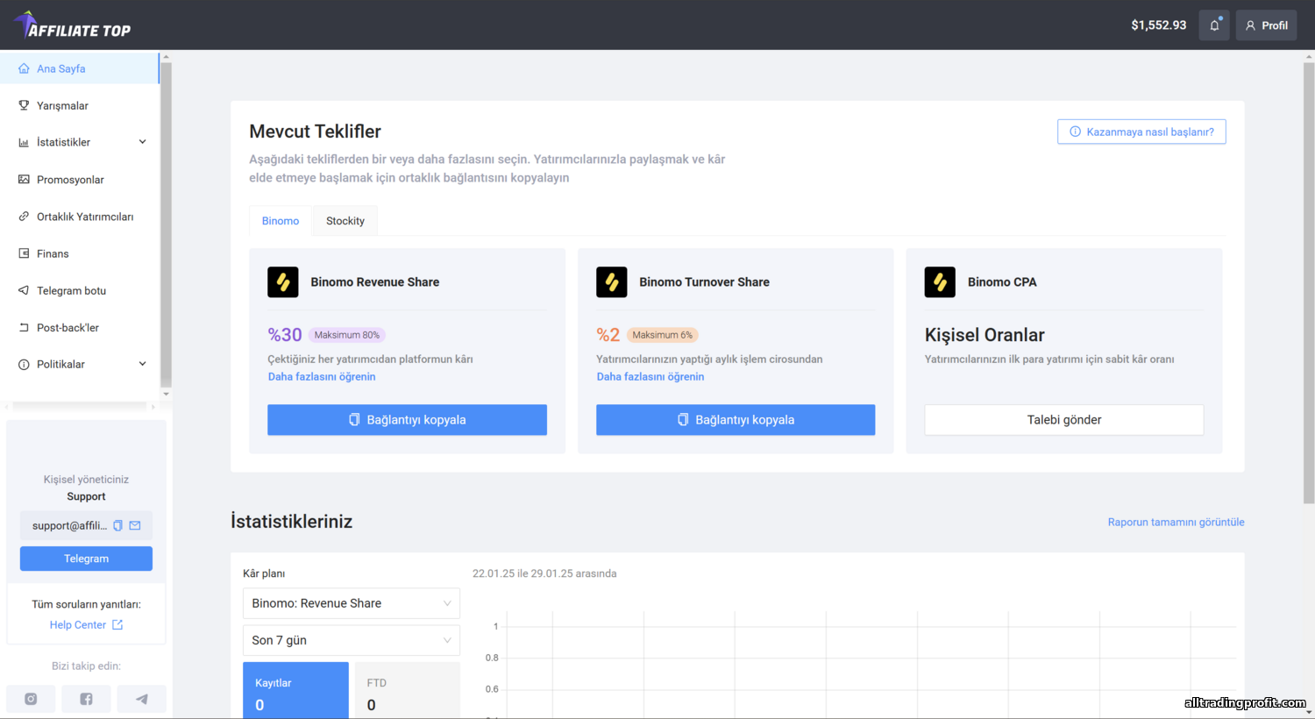The image size is (1315, 719).
Task: Open Telegram paper-plane social icon
Action: click(141, 699)
